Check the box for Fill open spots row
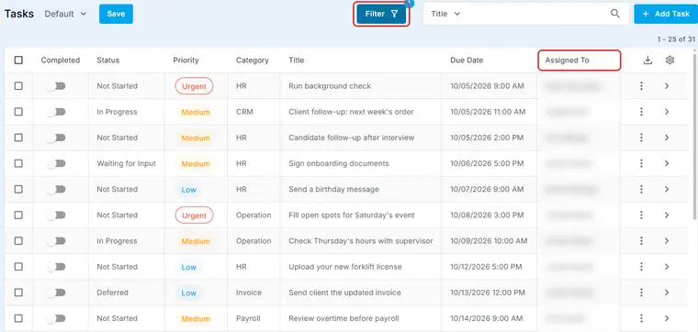This screenshot has width=698, height=332. pyautogui.click(x=18, y=215)
